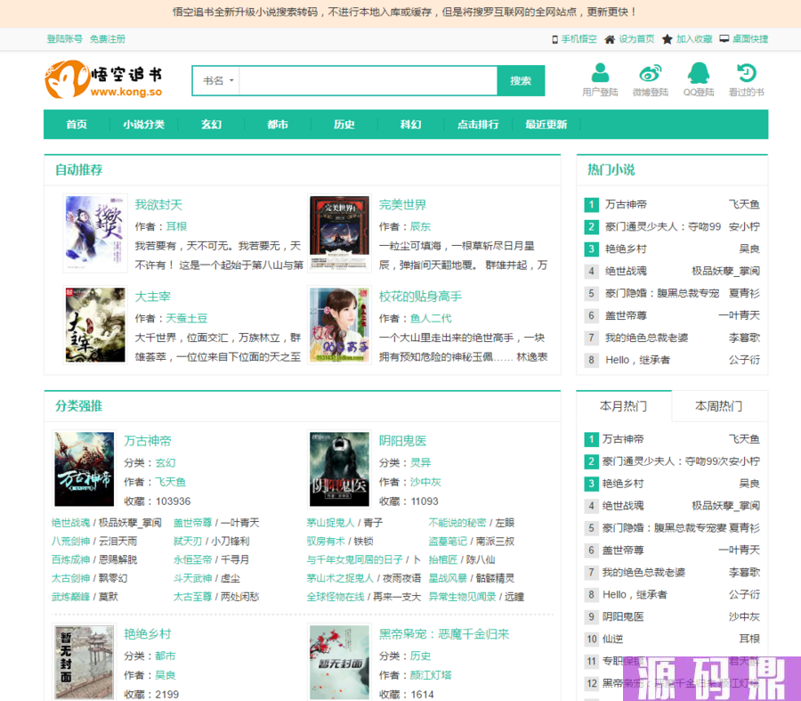Open the 完美世界 book cover thumbnail
This screenshot has height=701, width=801.
click(339, 233)
